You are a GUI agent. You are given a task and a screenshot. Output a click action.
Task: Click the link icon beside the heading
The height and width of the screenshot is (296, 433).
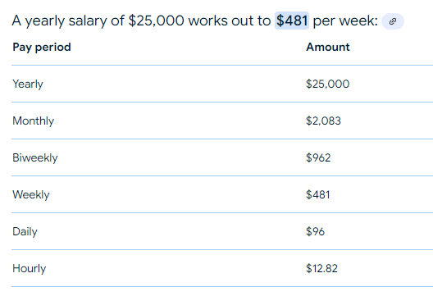click(392, 21)
